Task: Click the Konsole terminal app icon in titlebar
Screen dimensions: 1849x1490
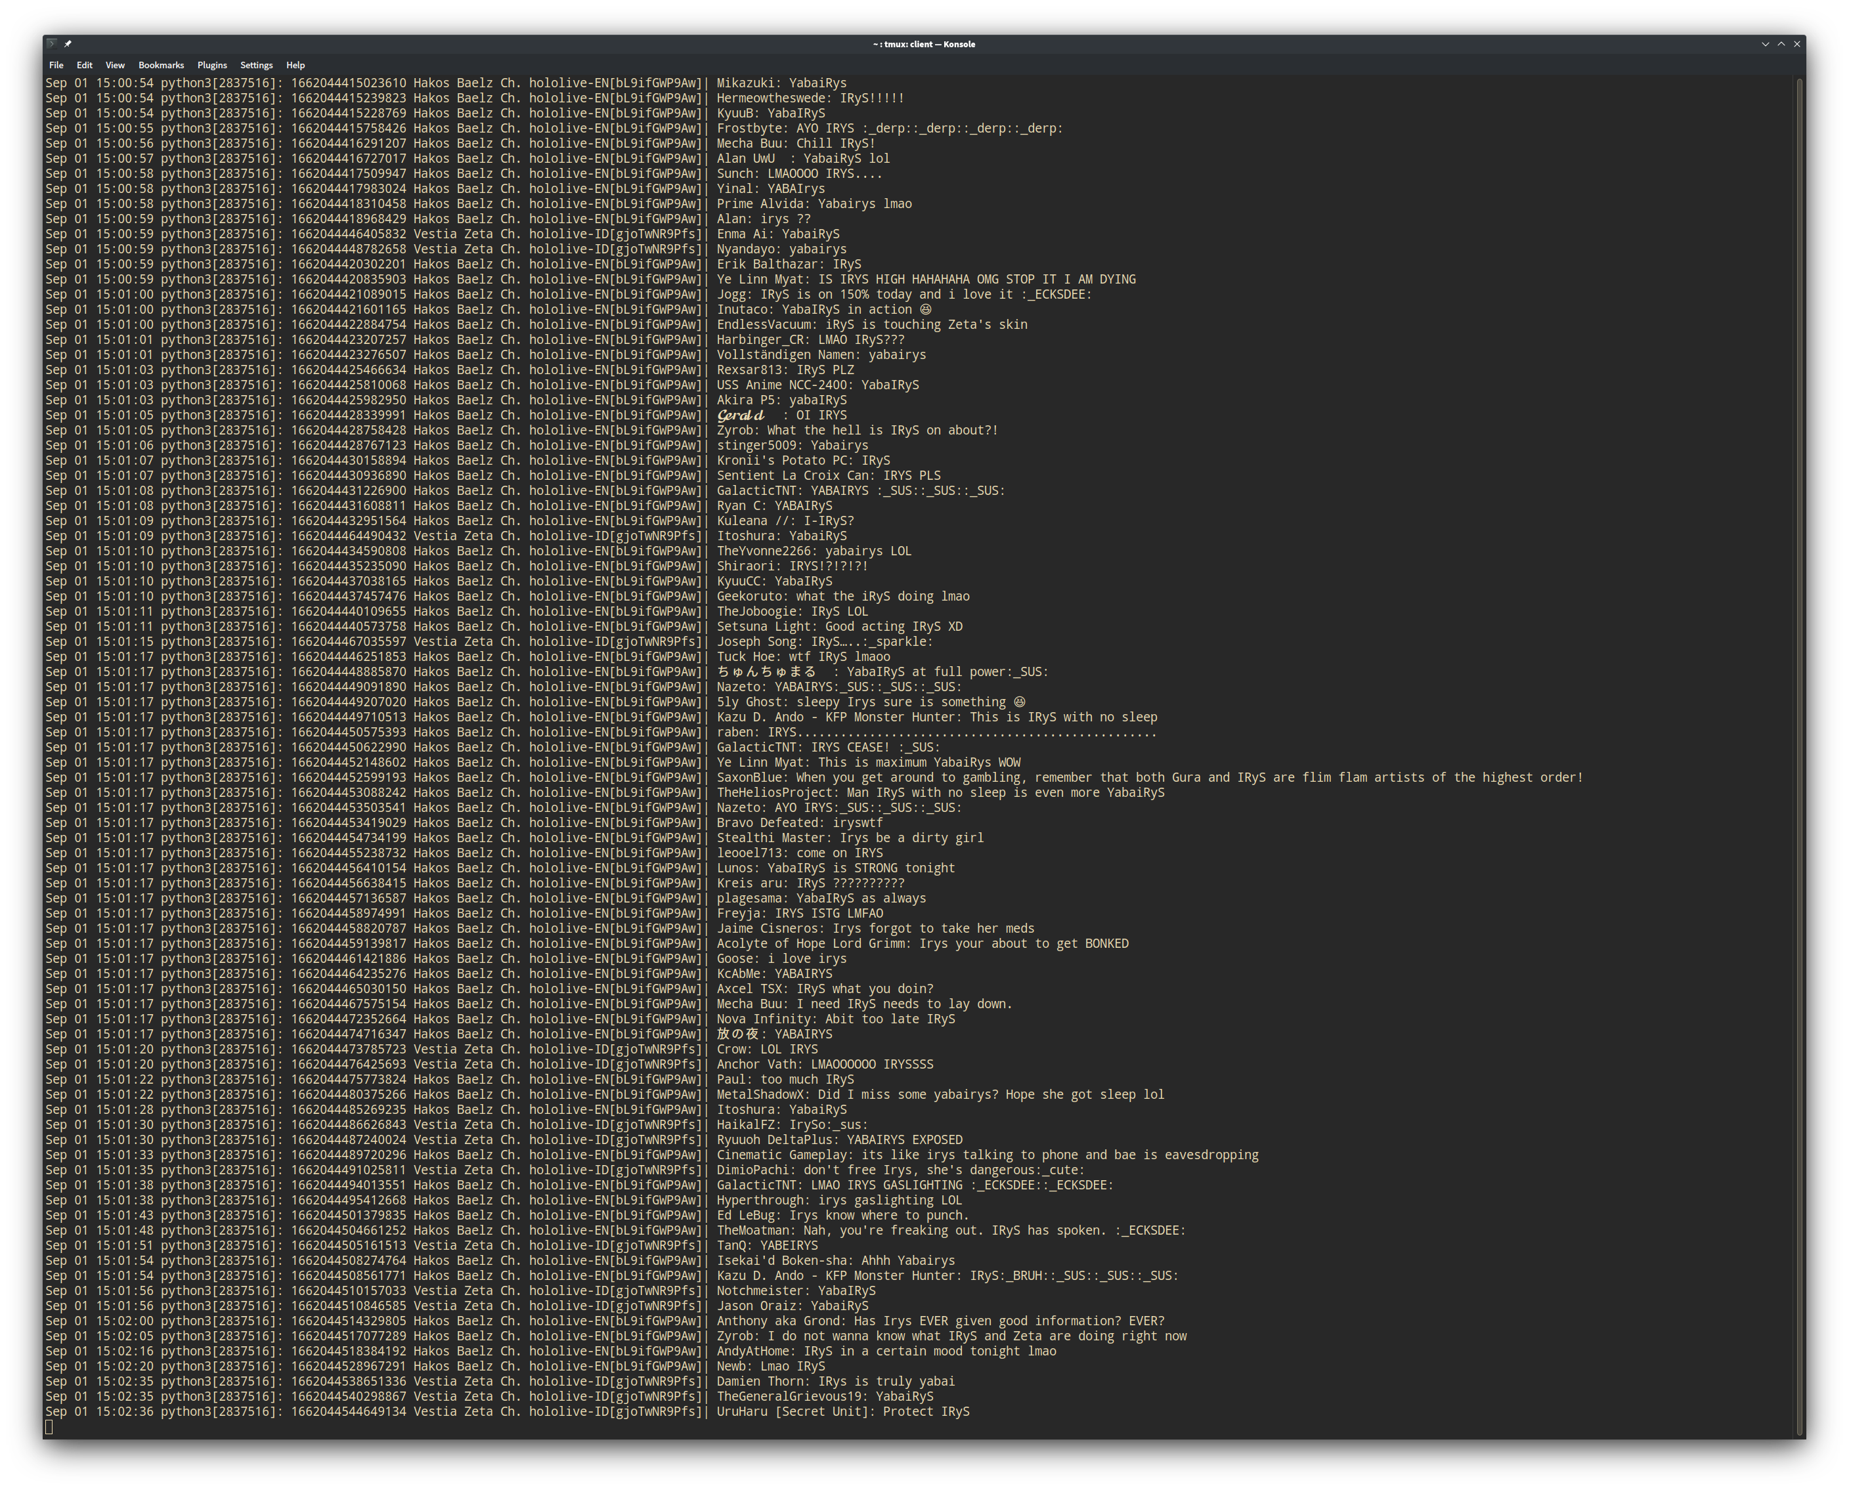Action: (51, 44)
